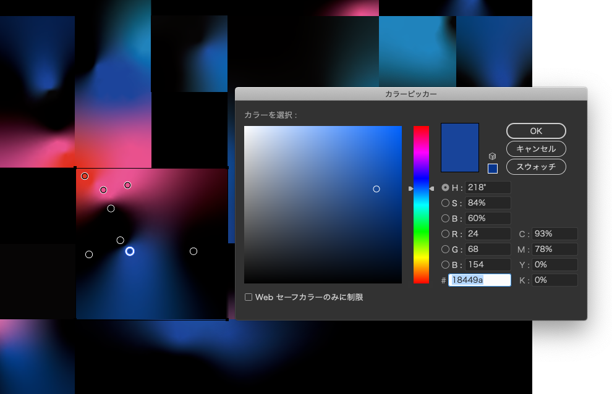Click the H value field 218°
The image size is (612, 394).
tap(488, 187)
